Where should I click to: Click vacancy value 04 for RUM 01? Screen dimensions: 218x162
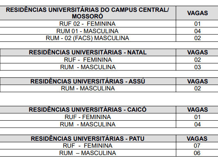tap(198, 31)
